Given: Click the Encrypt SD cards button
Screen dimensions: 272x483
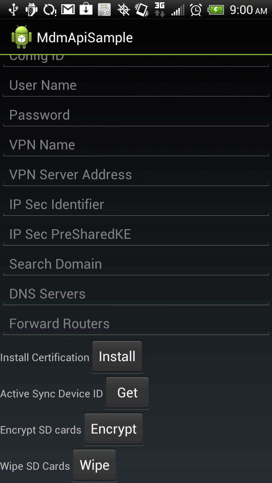Looking at the screenshot, I should click(x=114, y=429).
